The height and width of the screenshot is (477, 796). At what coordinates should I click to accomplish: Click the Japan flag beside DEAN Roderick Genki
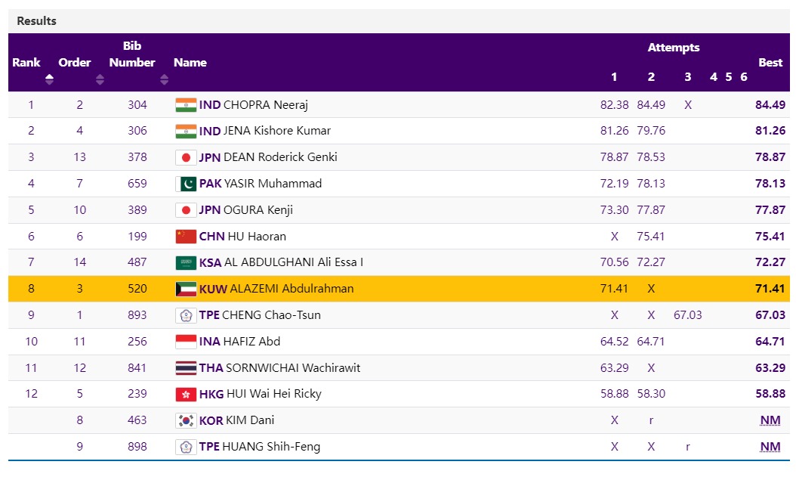pos(186,157)
